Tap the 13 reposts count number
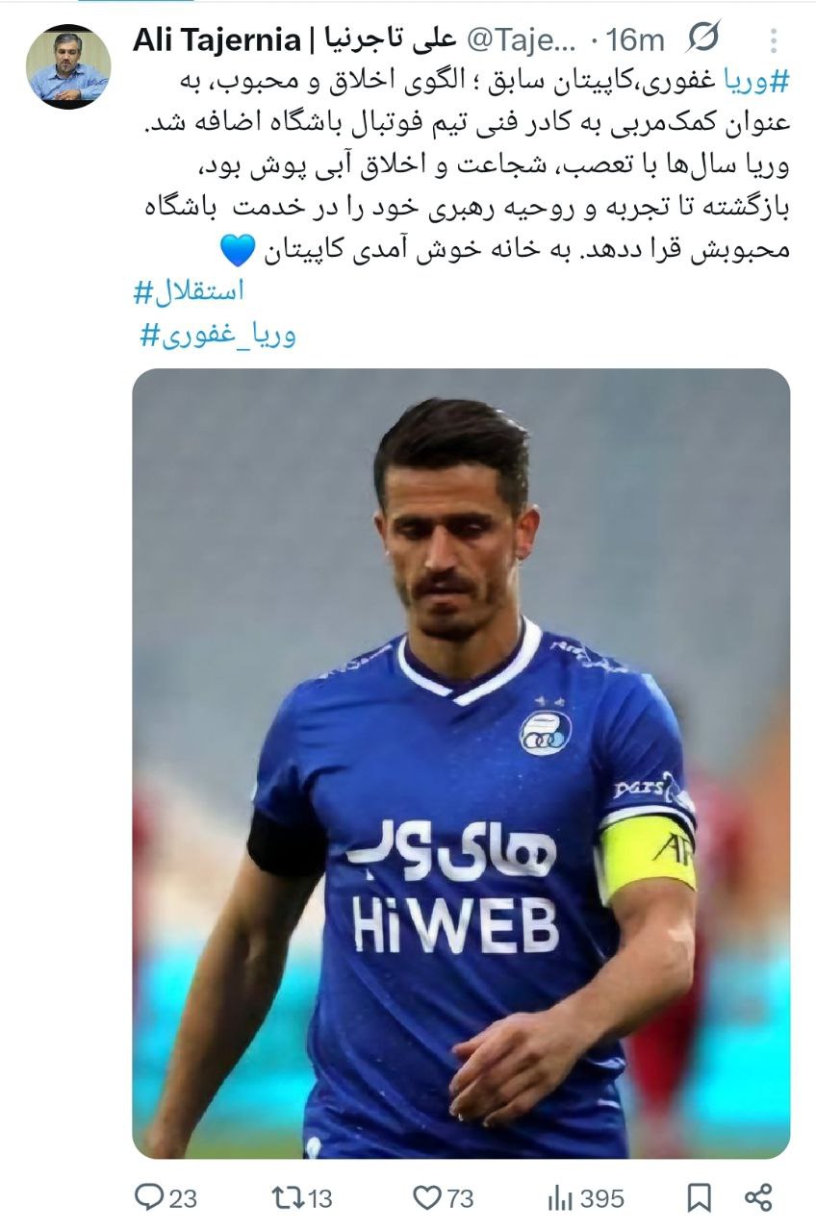816x1231 pixels. (320, 1198)
